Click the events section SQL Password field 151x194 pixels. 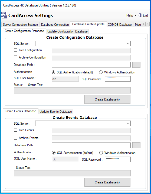(x=118, y=159)
